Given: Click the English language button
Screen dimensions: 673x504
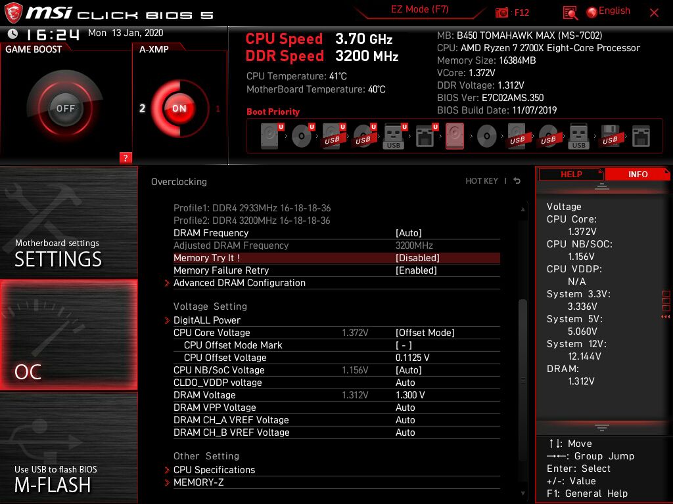Looking at the screenshot, I should click(615, 11).
